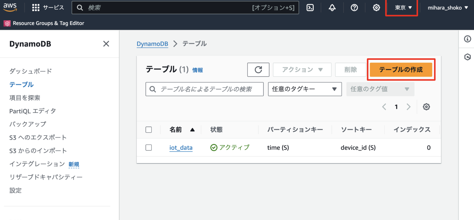
Task: Focus the top bar 検索 field
Action: [x=185, y=8]
